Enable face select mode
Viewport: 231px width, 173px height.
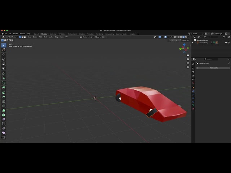pos(25,37)
